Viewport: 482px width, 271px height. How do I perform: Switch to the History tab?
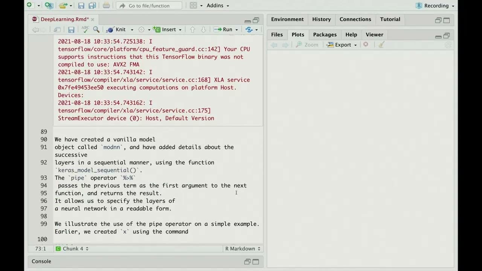click(x=322, y=19)
